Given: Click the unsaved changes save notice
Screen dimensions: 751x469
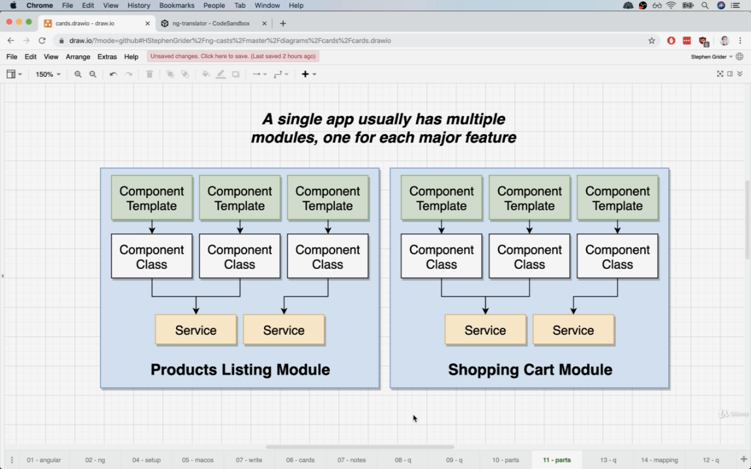Looking at the screenshot, I should click(x=233, y=57).
